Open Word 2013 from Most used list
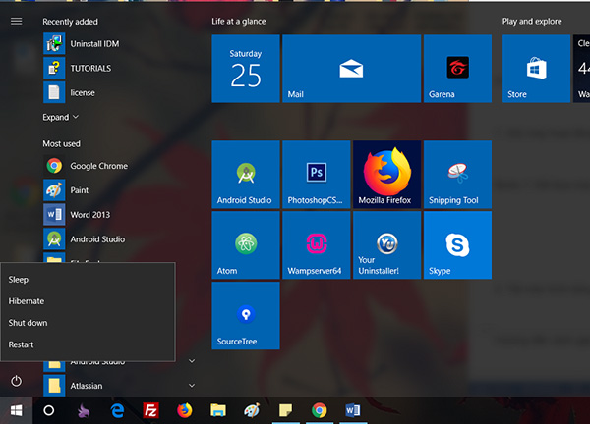The height and width of the screenshot is (424, 590). click(x=90, y=214)
